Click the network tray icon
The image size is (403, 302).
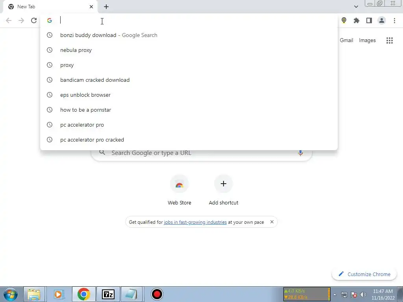(344, 295)
